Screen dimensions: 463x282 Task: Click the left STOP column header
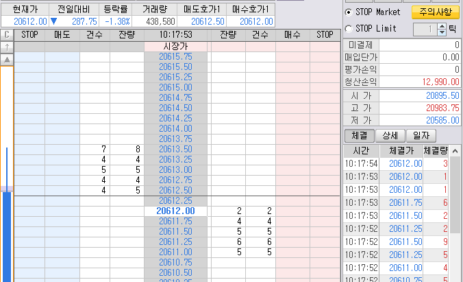[29, 35]
